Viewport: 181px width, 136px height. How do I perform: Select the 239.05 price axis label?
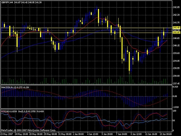coord(176,61)
